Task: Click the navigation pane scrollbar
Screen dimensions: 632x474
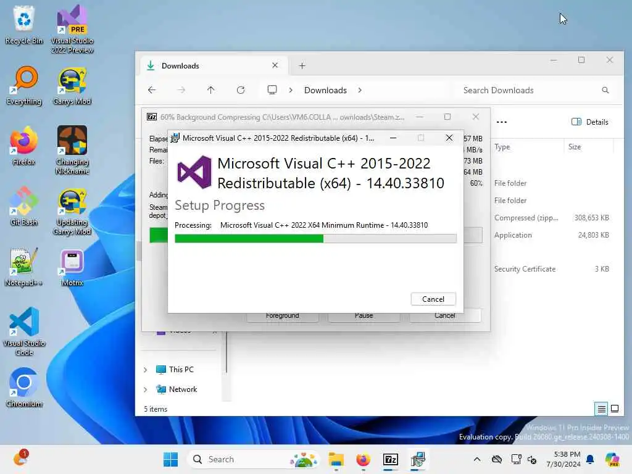Action: [x=227, y=352]
